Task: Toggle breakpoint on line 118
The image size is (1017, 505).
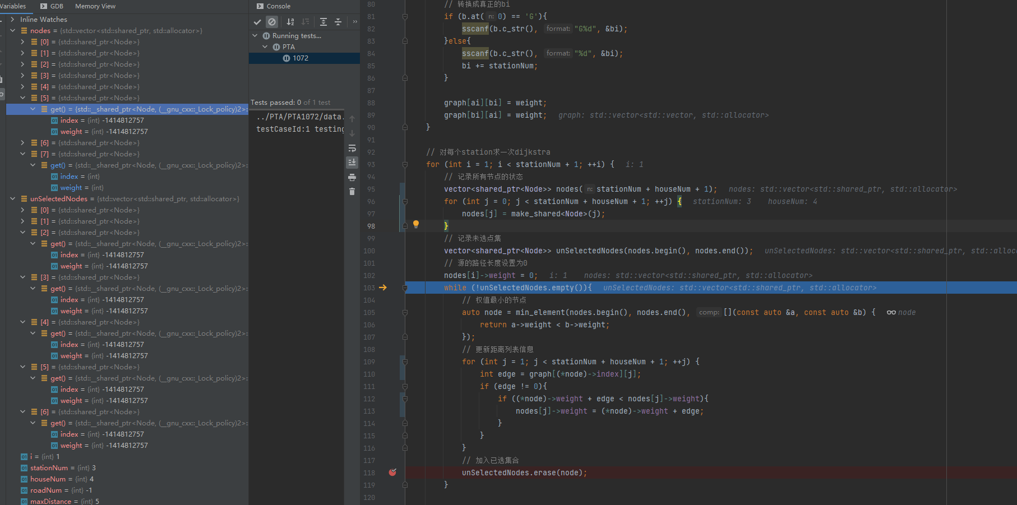Action: tap(392, 472)
